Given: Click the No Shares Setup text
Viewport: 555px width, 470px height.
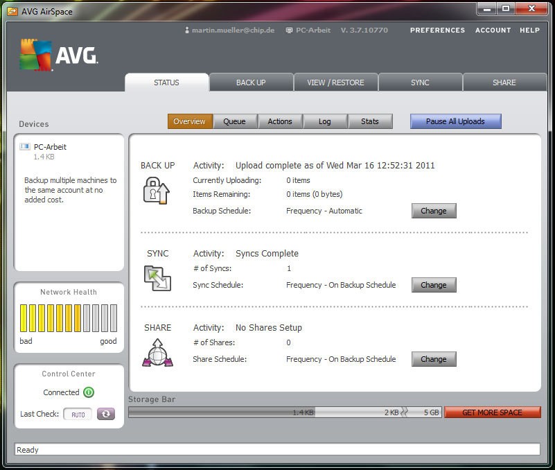Looking at the screenshot, I should 269,328.
